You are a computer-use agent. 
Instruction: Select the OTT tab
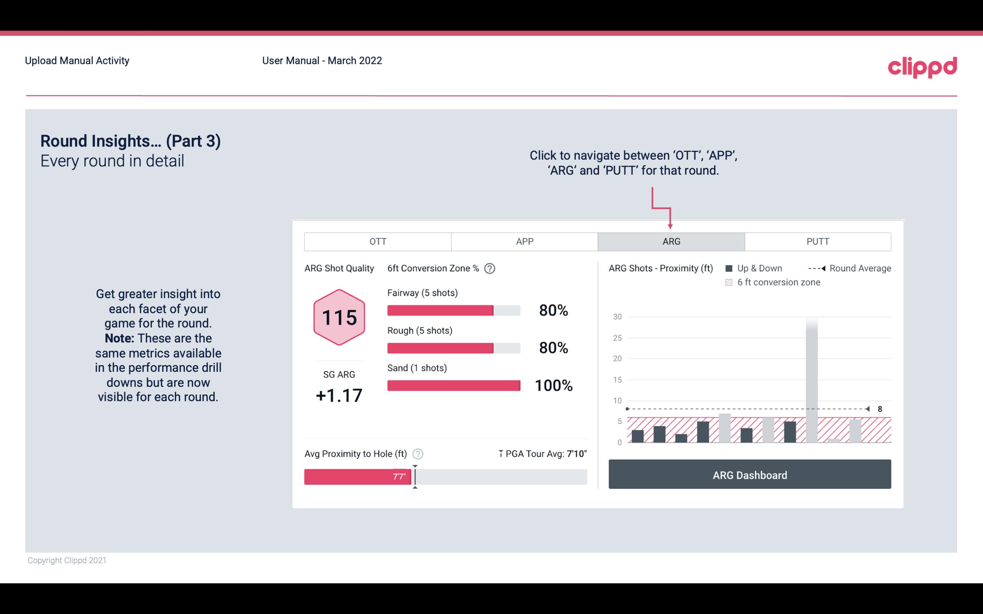[x=378, y=242]
